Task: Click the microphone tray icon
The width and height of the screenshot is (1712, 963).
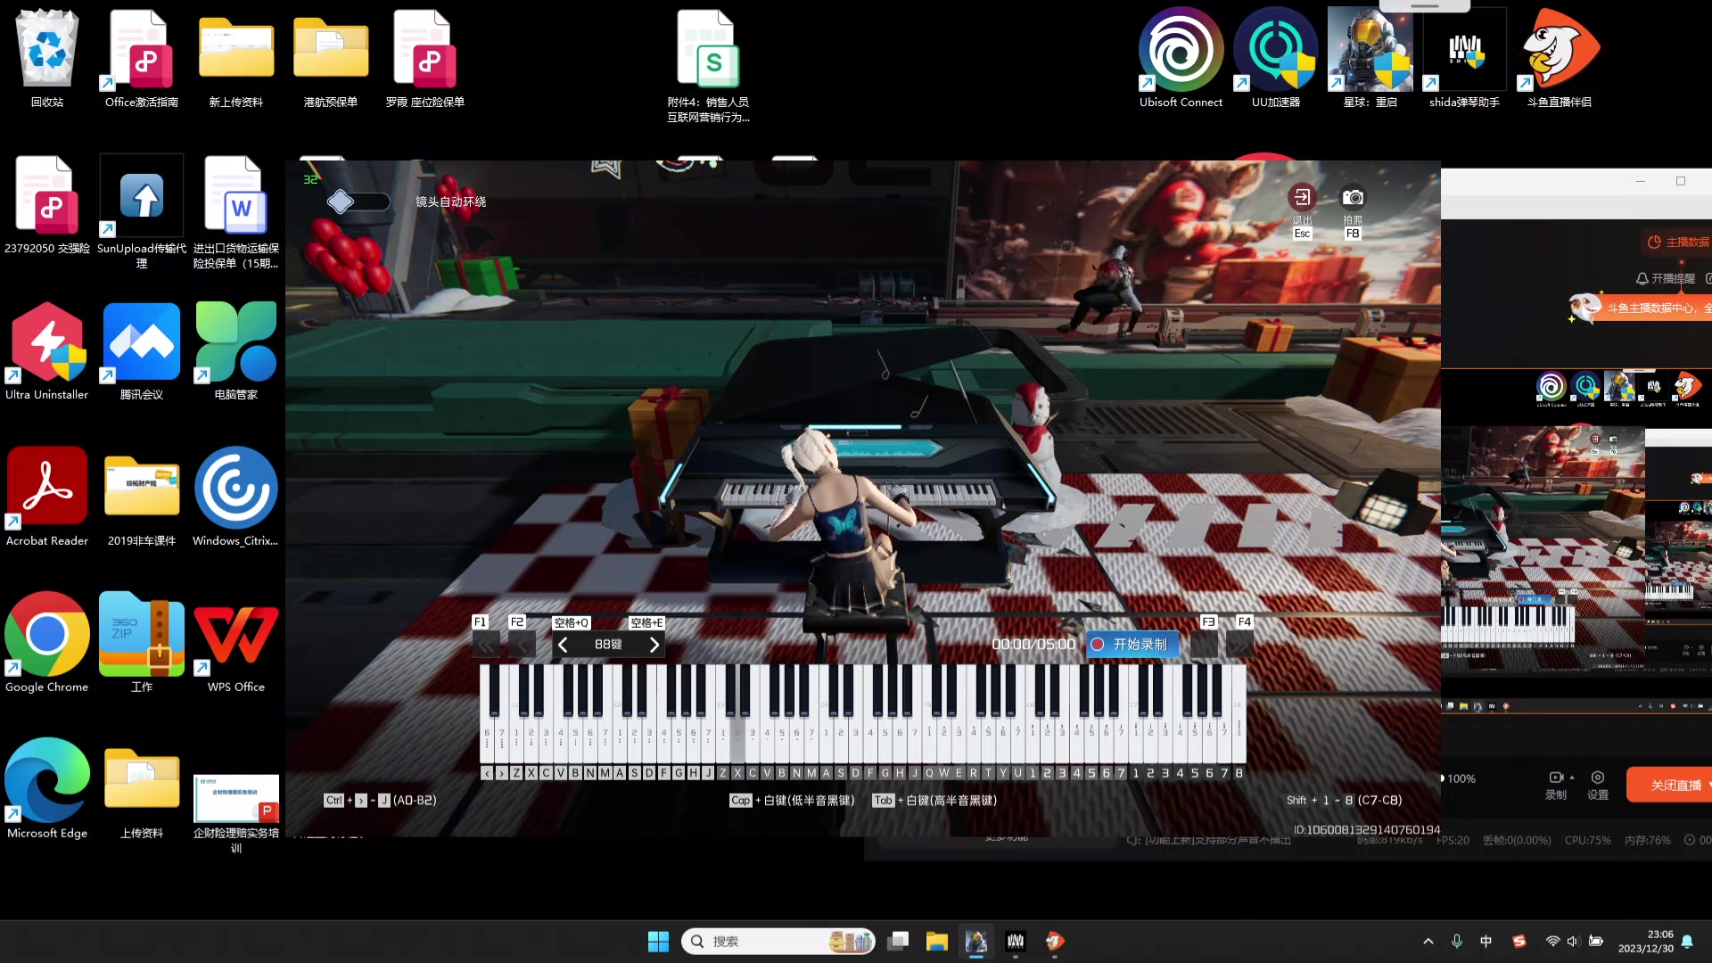Action: [1457, 942]
